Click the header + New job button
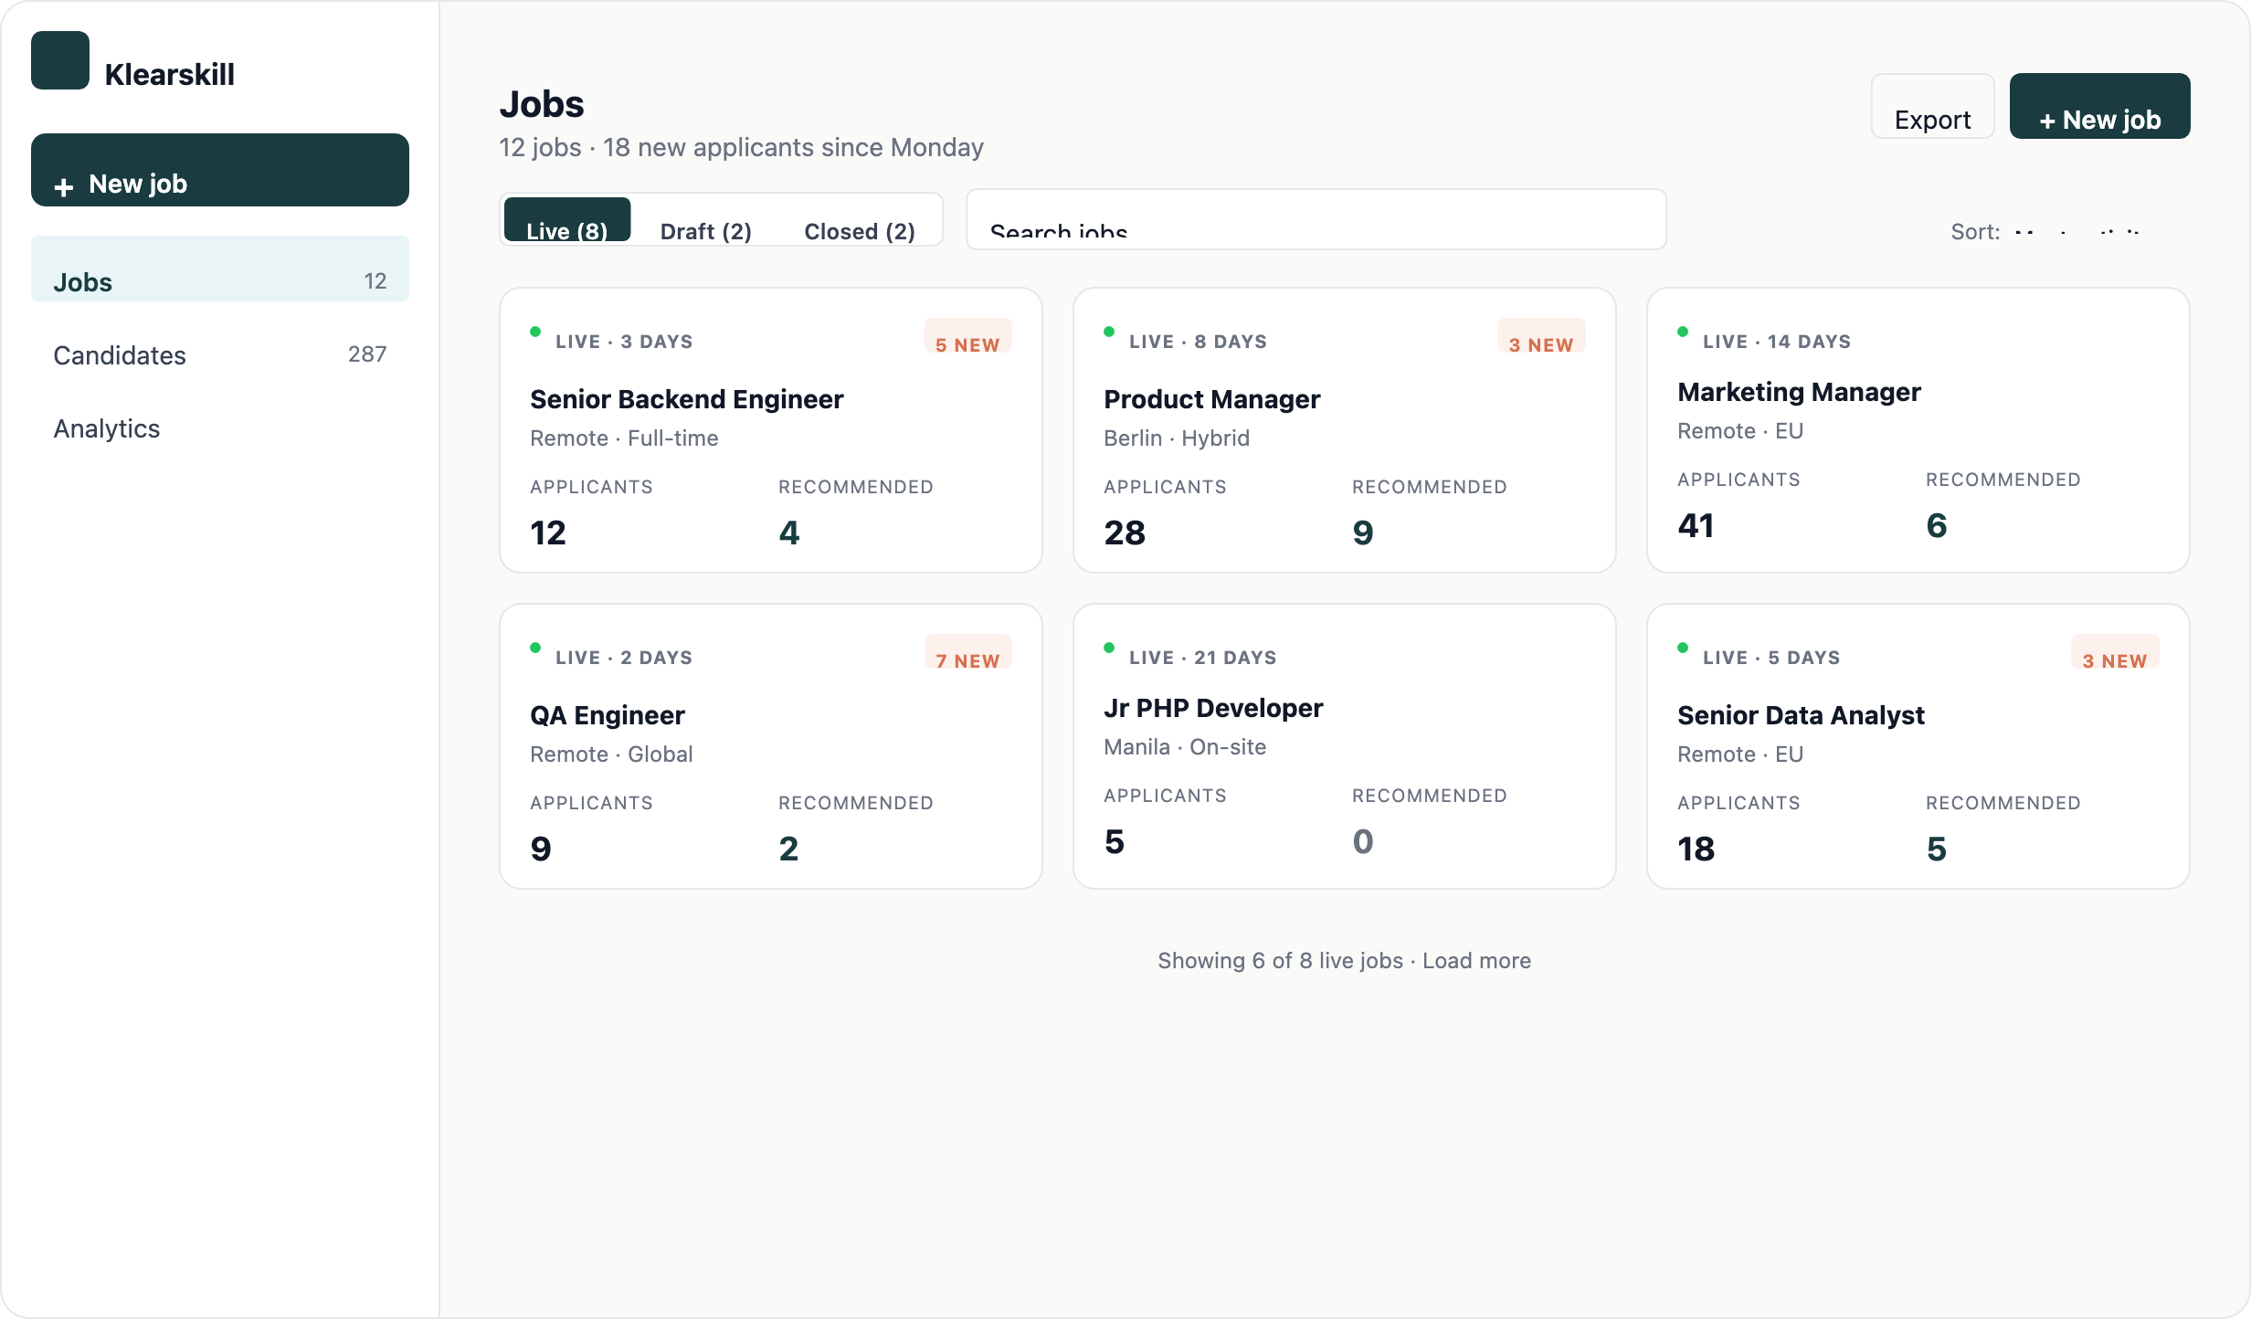Viewport: 2251px width, 1319px height. pos(2099,106)
